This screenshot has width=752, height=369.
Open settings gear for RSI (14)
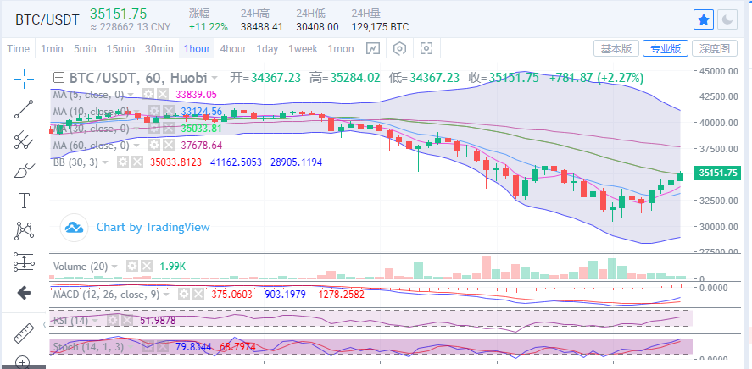click(113, 320)
